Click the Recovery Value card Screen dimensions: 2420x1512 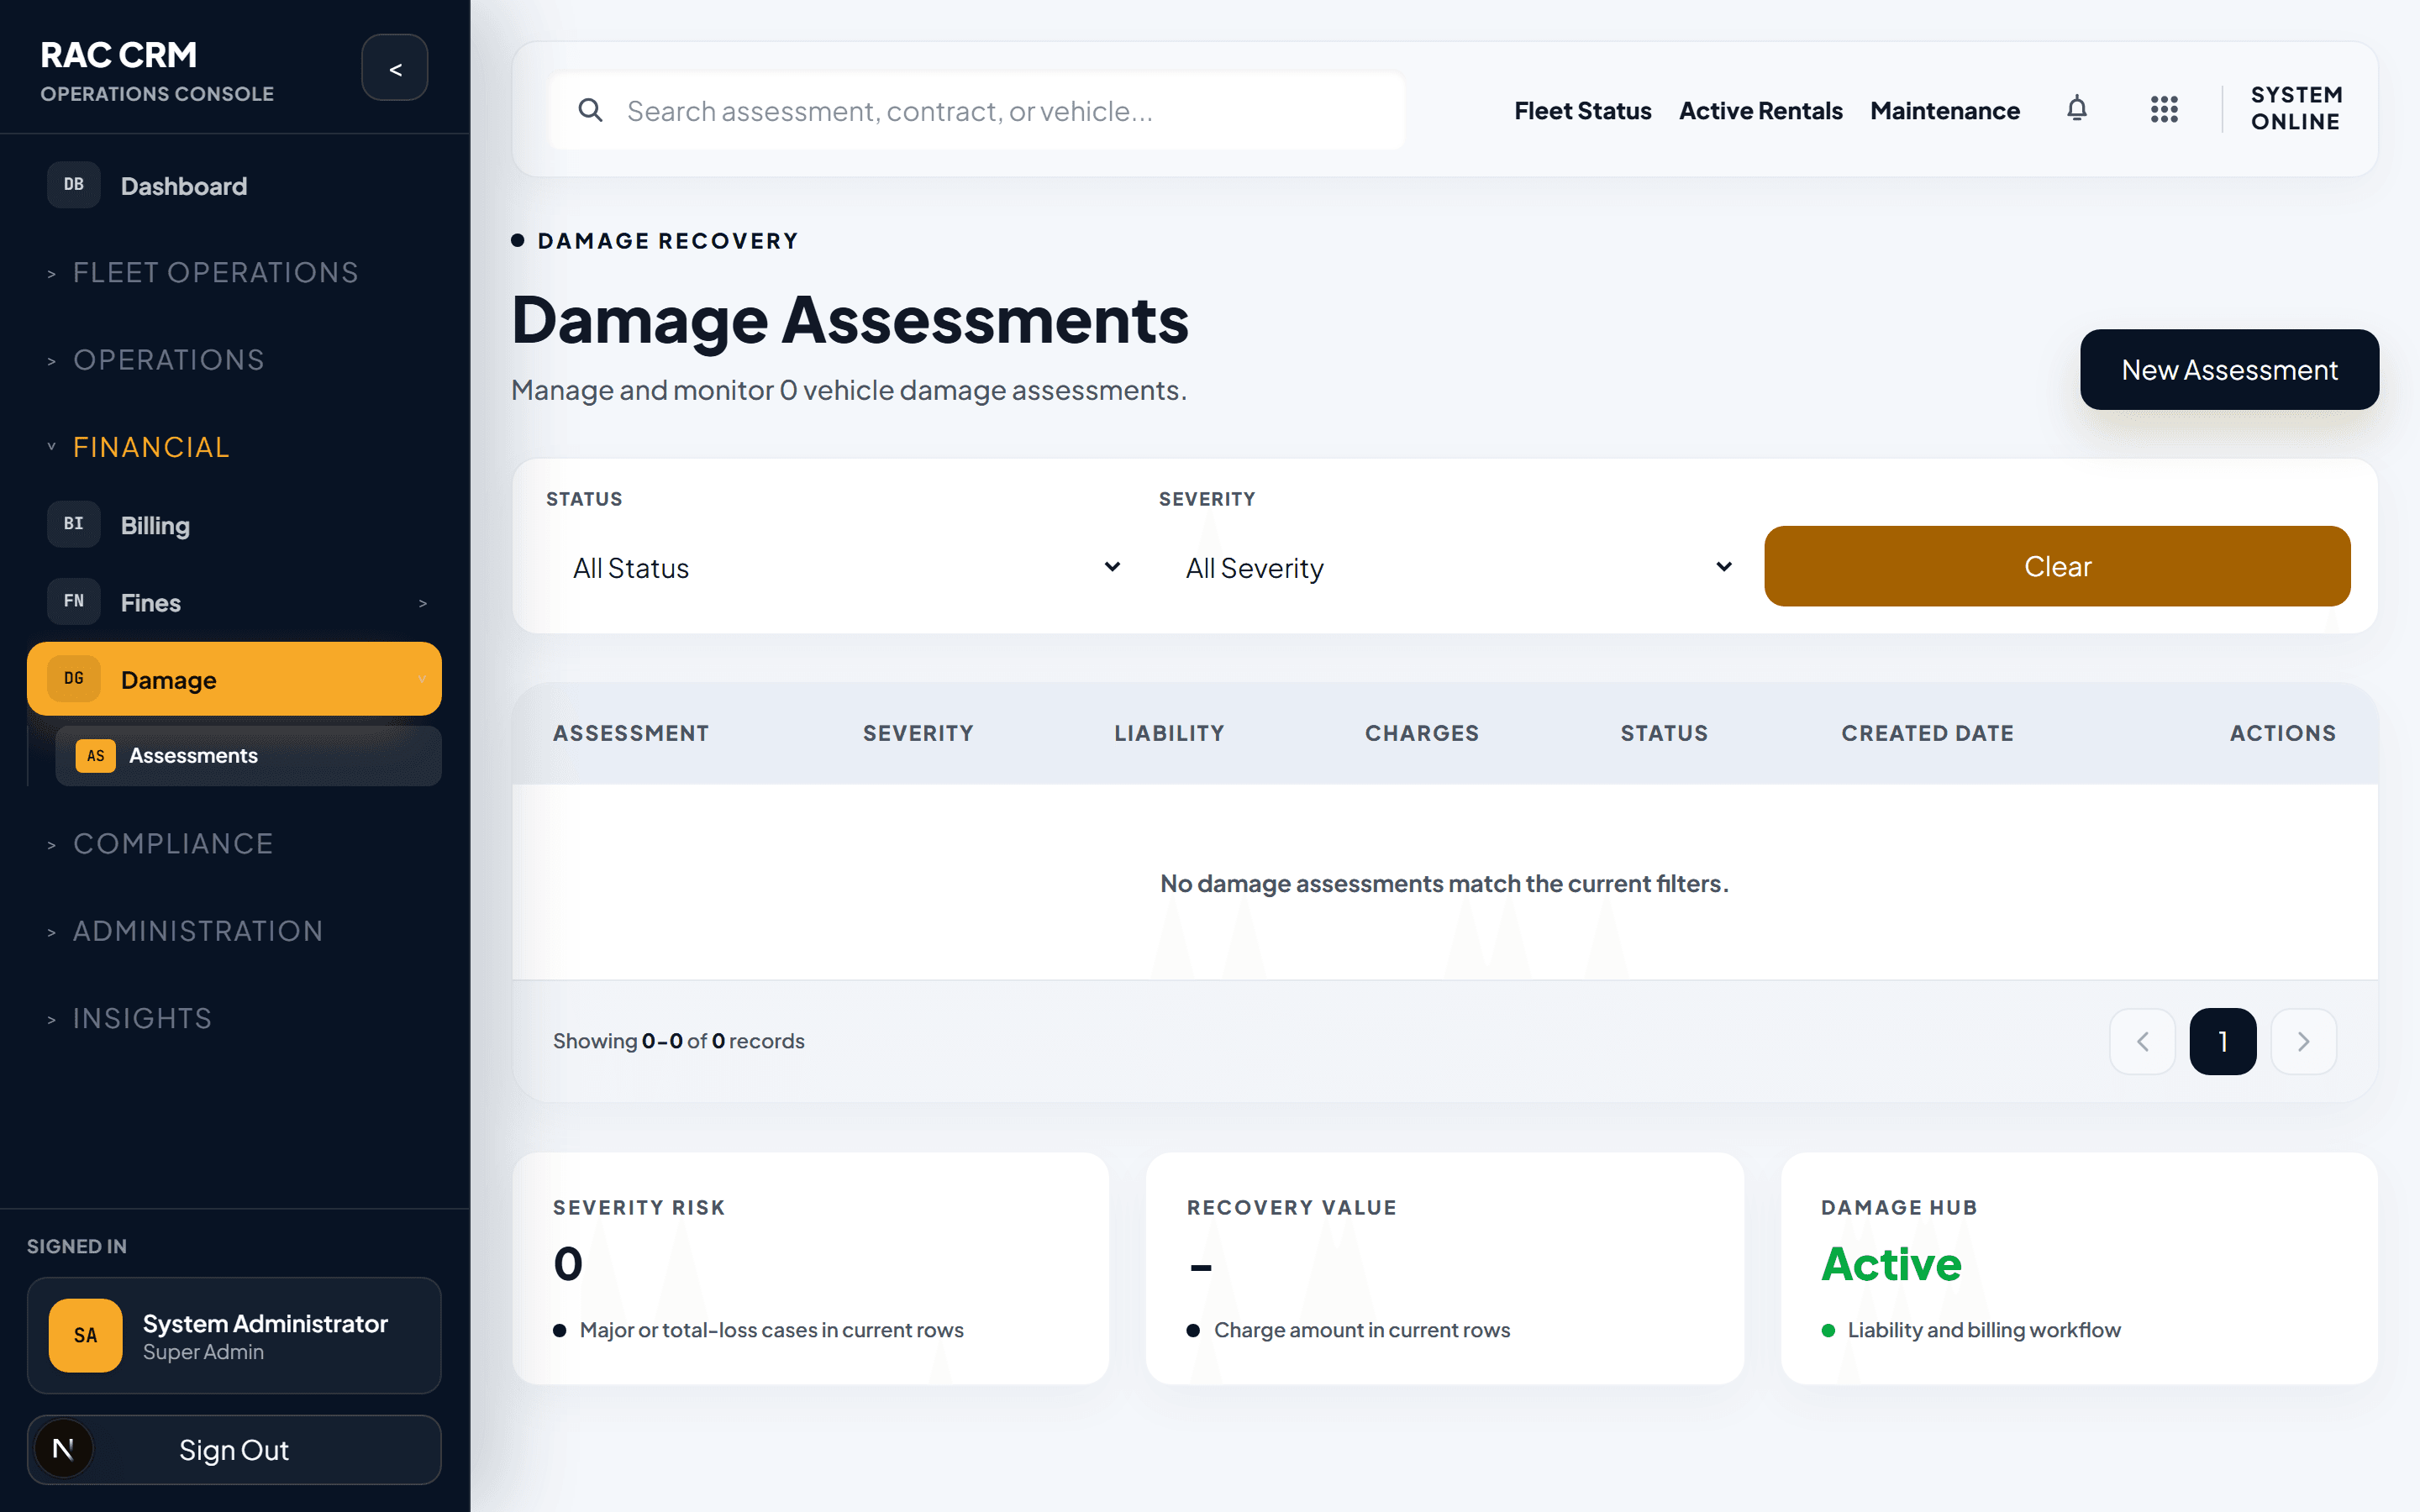1444,1268
